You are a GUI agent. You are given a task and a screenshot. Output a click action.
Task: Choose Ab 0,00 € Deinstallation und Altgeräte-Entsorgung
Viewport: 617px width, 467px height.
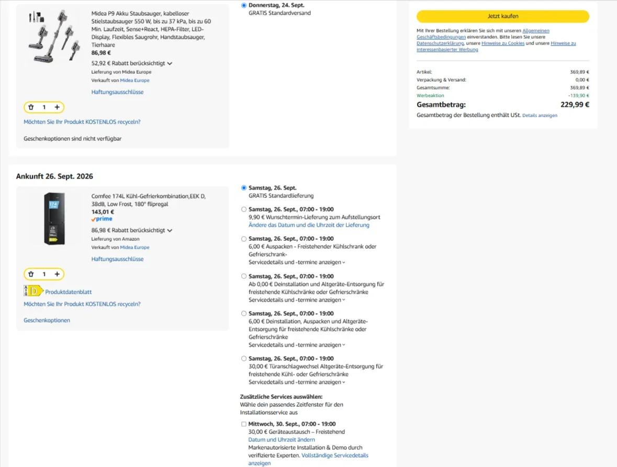244,276
